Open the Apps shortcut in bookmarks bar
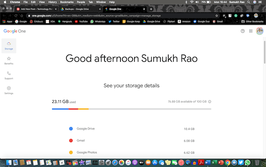Viewport: 266px width, 167px height. pos(7,21)
